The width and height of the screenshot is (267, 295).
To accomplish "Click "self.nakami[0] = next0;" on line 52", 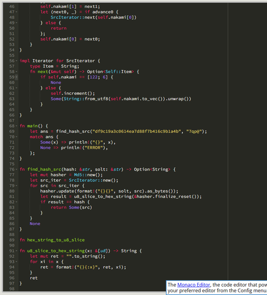I will click(x=70, y=39).
